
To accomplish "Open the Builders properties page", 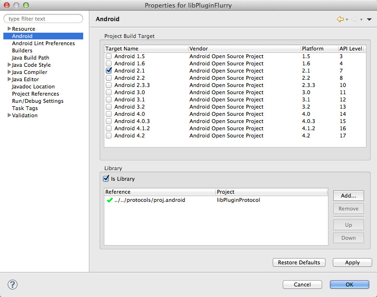I will [x=22, y=50].
